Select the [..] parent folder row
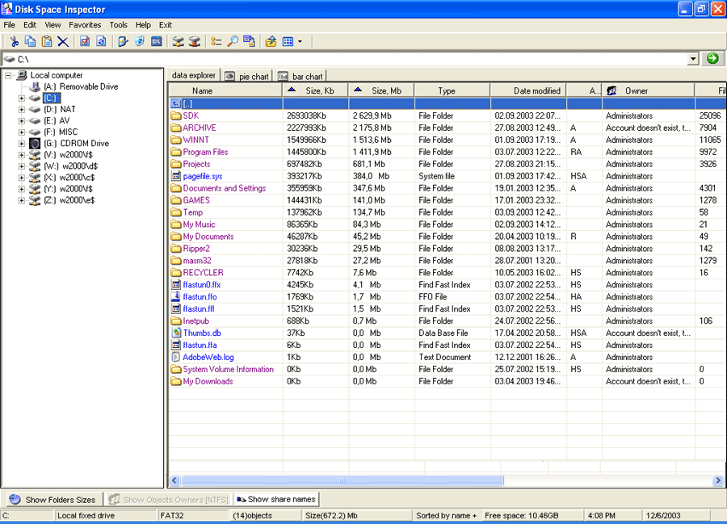Image resolution: width=727 pixels, height=524 pixels. tap(448, 104)
